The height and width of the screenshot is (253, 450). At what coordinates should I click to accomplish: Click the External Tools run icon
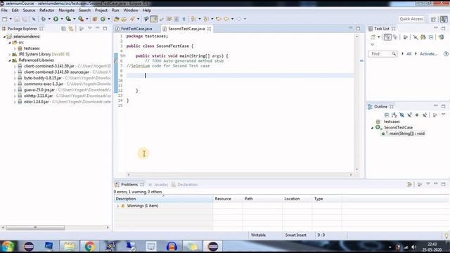pyautogui.click(x=81, y=19)
